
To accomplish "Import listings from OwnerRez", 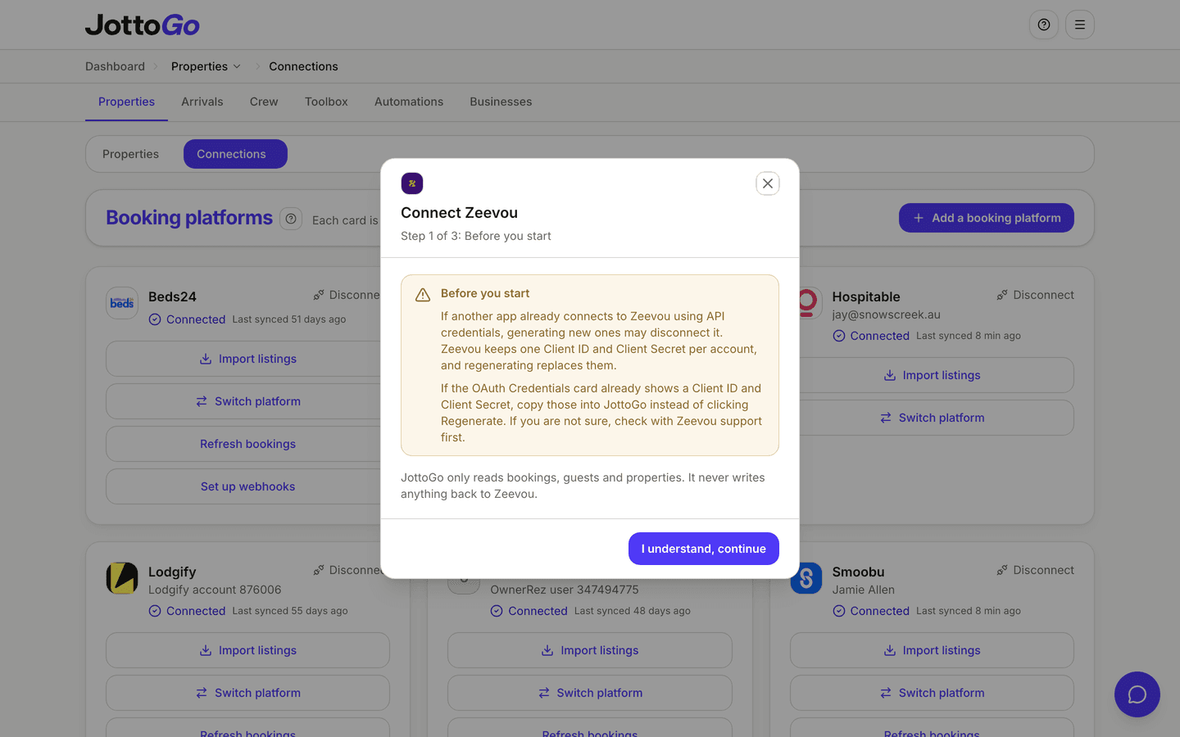I will tap(590, 650).
